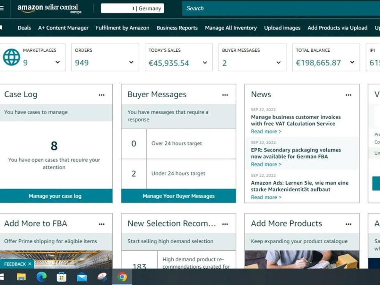Expand Today's Sales dropdown
The height and width of the screenshot is (285, 380).
click(205, 63)
